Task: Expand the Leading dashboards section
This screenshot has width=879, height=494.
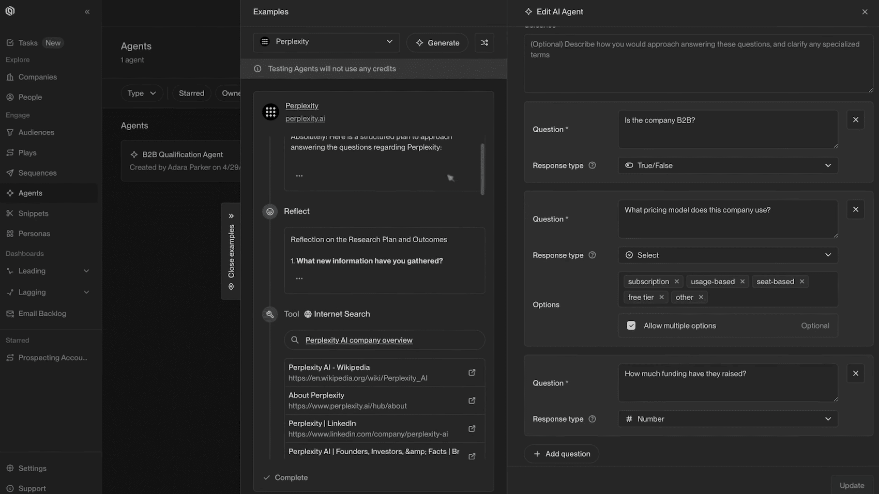Action: (86, 271)
